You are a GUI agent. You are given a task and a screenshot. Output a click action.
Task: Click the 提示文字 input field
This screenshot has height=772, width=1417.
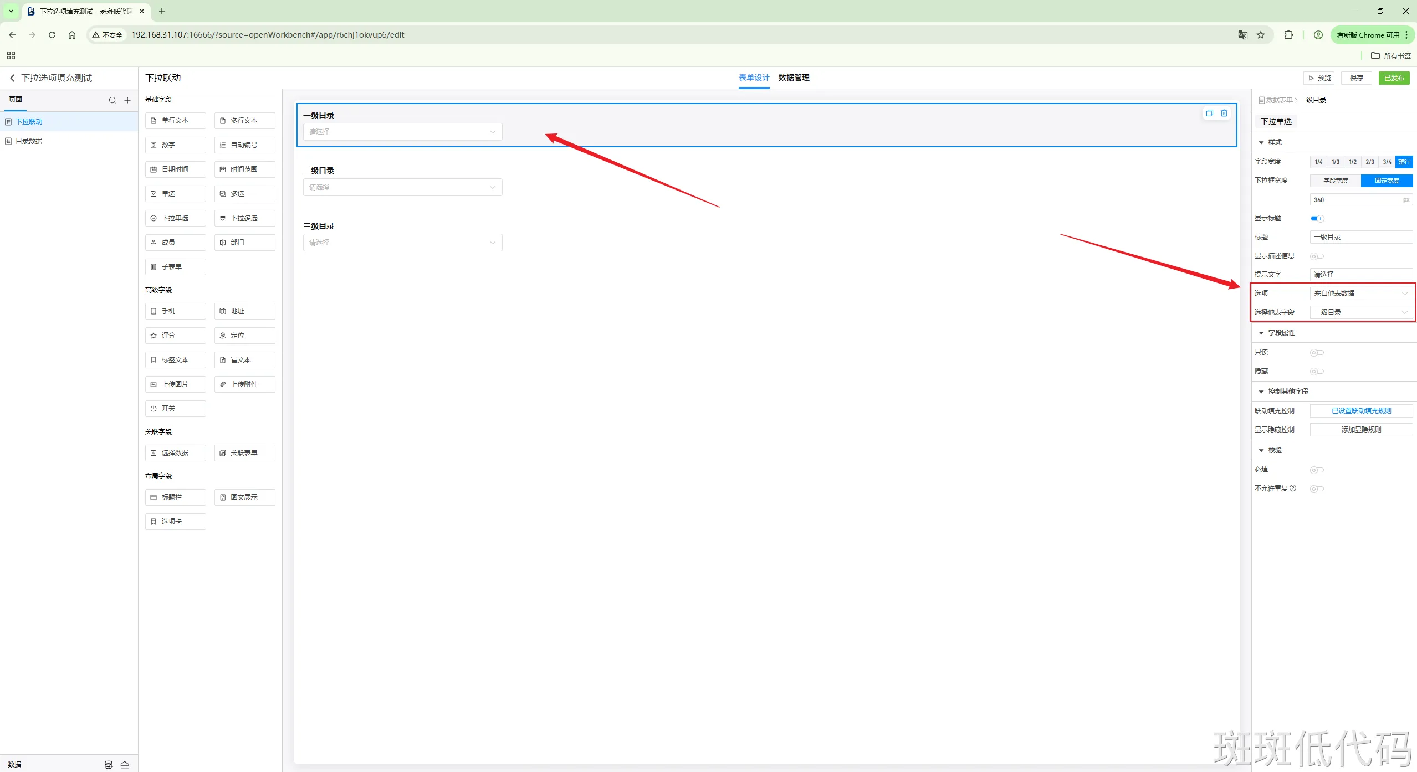tap(1360, 275)
